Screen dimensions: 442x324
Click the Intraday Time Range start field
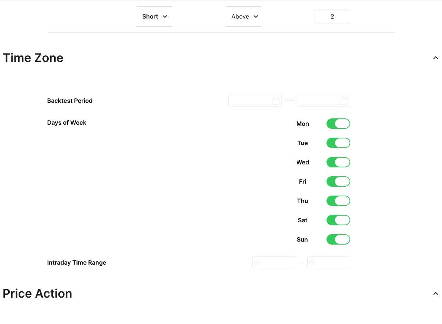[x=277, y=262]
